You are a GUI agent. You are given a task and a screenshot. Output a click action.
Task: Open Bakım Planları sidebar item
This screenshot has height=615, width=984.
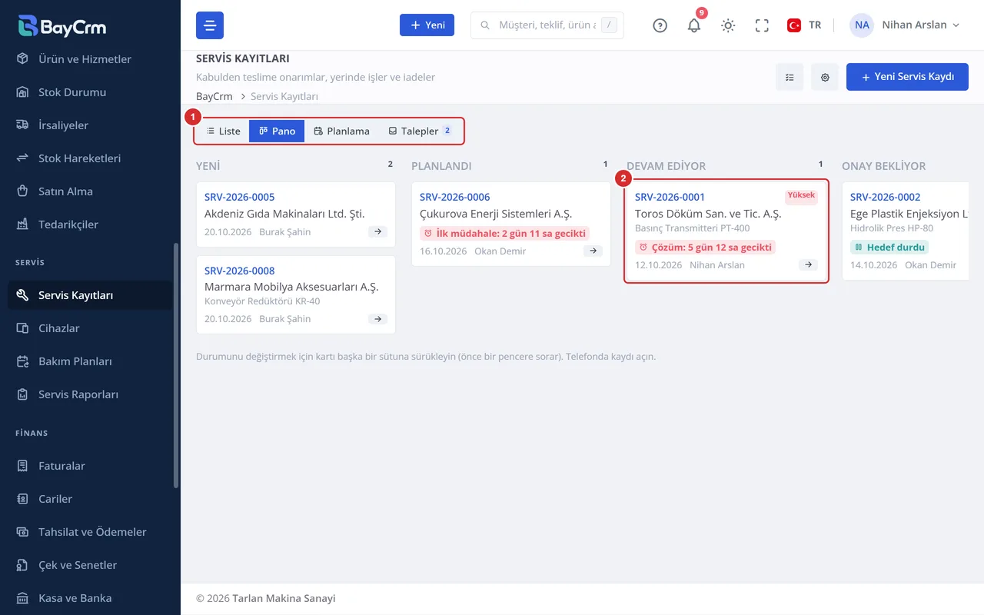click(90, 361)
